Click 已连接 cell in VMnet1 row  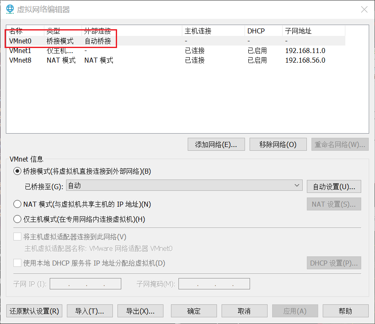[195, 51]
